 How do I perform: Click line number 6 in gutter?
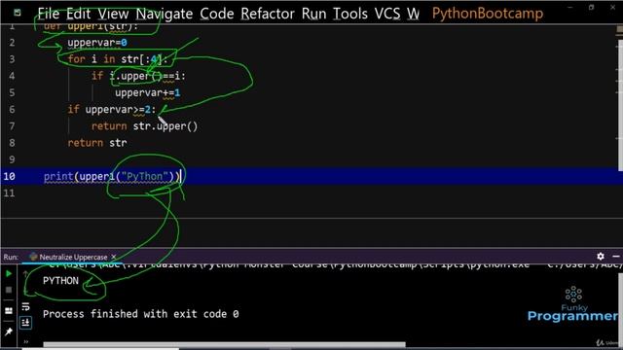[12, 109]
